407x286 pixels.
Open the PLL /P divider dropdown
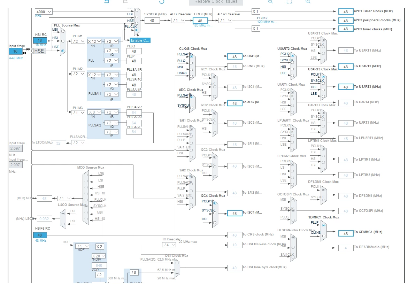112,61
